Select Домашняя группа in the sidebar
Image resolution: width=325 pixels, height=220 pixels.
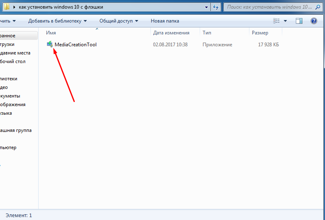(16, 130)
